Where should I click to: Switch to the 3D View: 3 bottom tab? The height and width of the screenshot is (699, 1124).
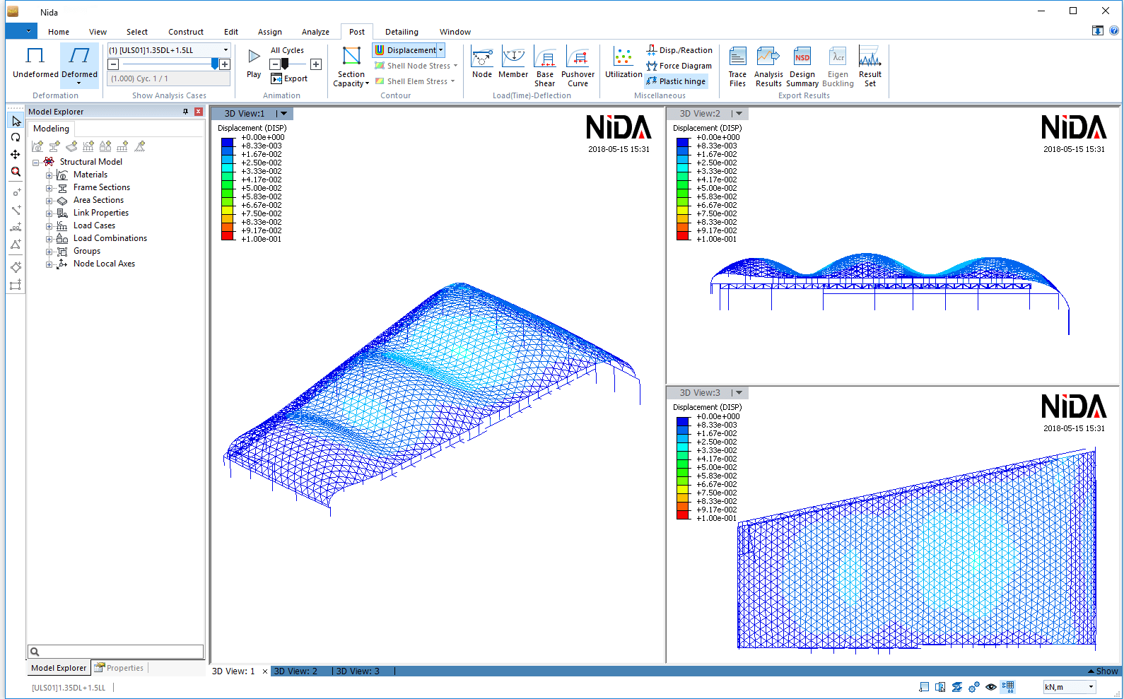point(358,671)
